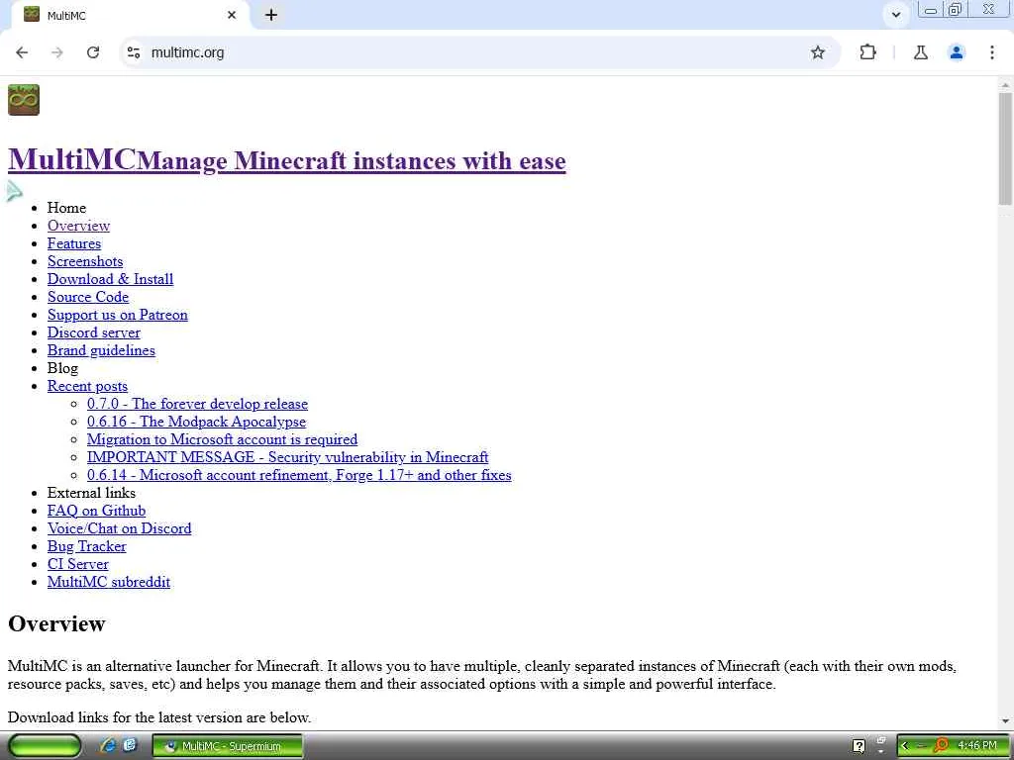The image size is (1014, 760).
Task: Open the Bug Tracker link
Action: 87,546
